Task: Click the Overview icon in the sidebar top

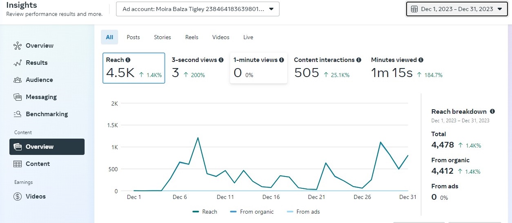Action: [17, 46]
